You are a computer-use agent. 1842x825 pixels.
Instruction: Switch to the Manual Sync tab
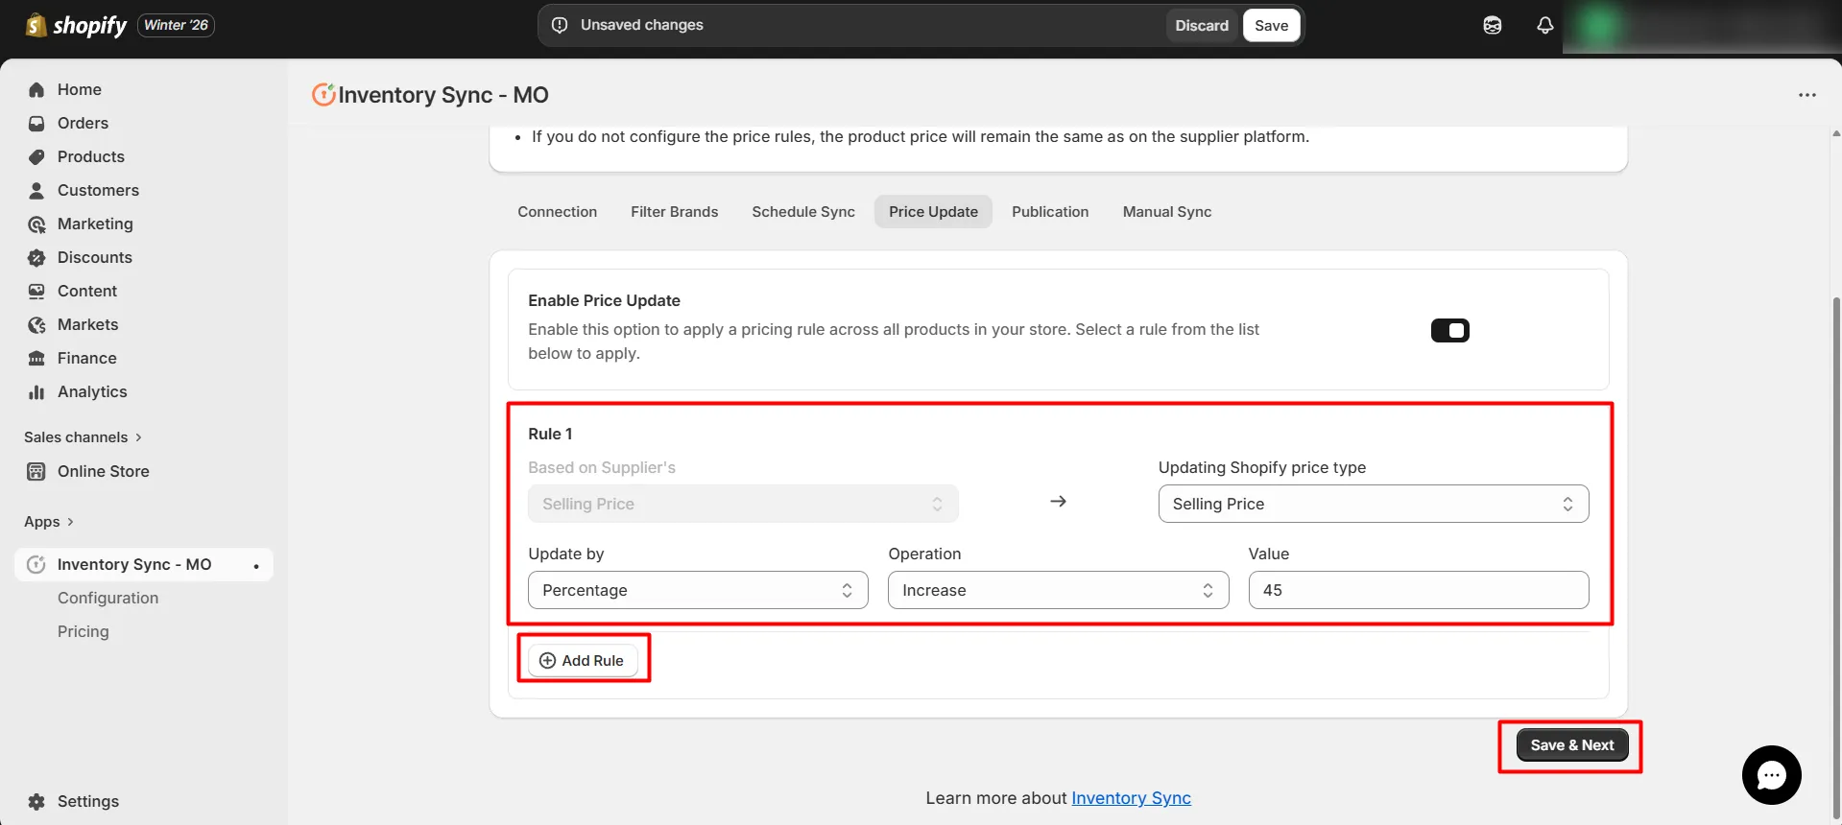1167,211
